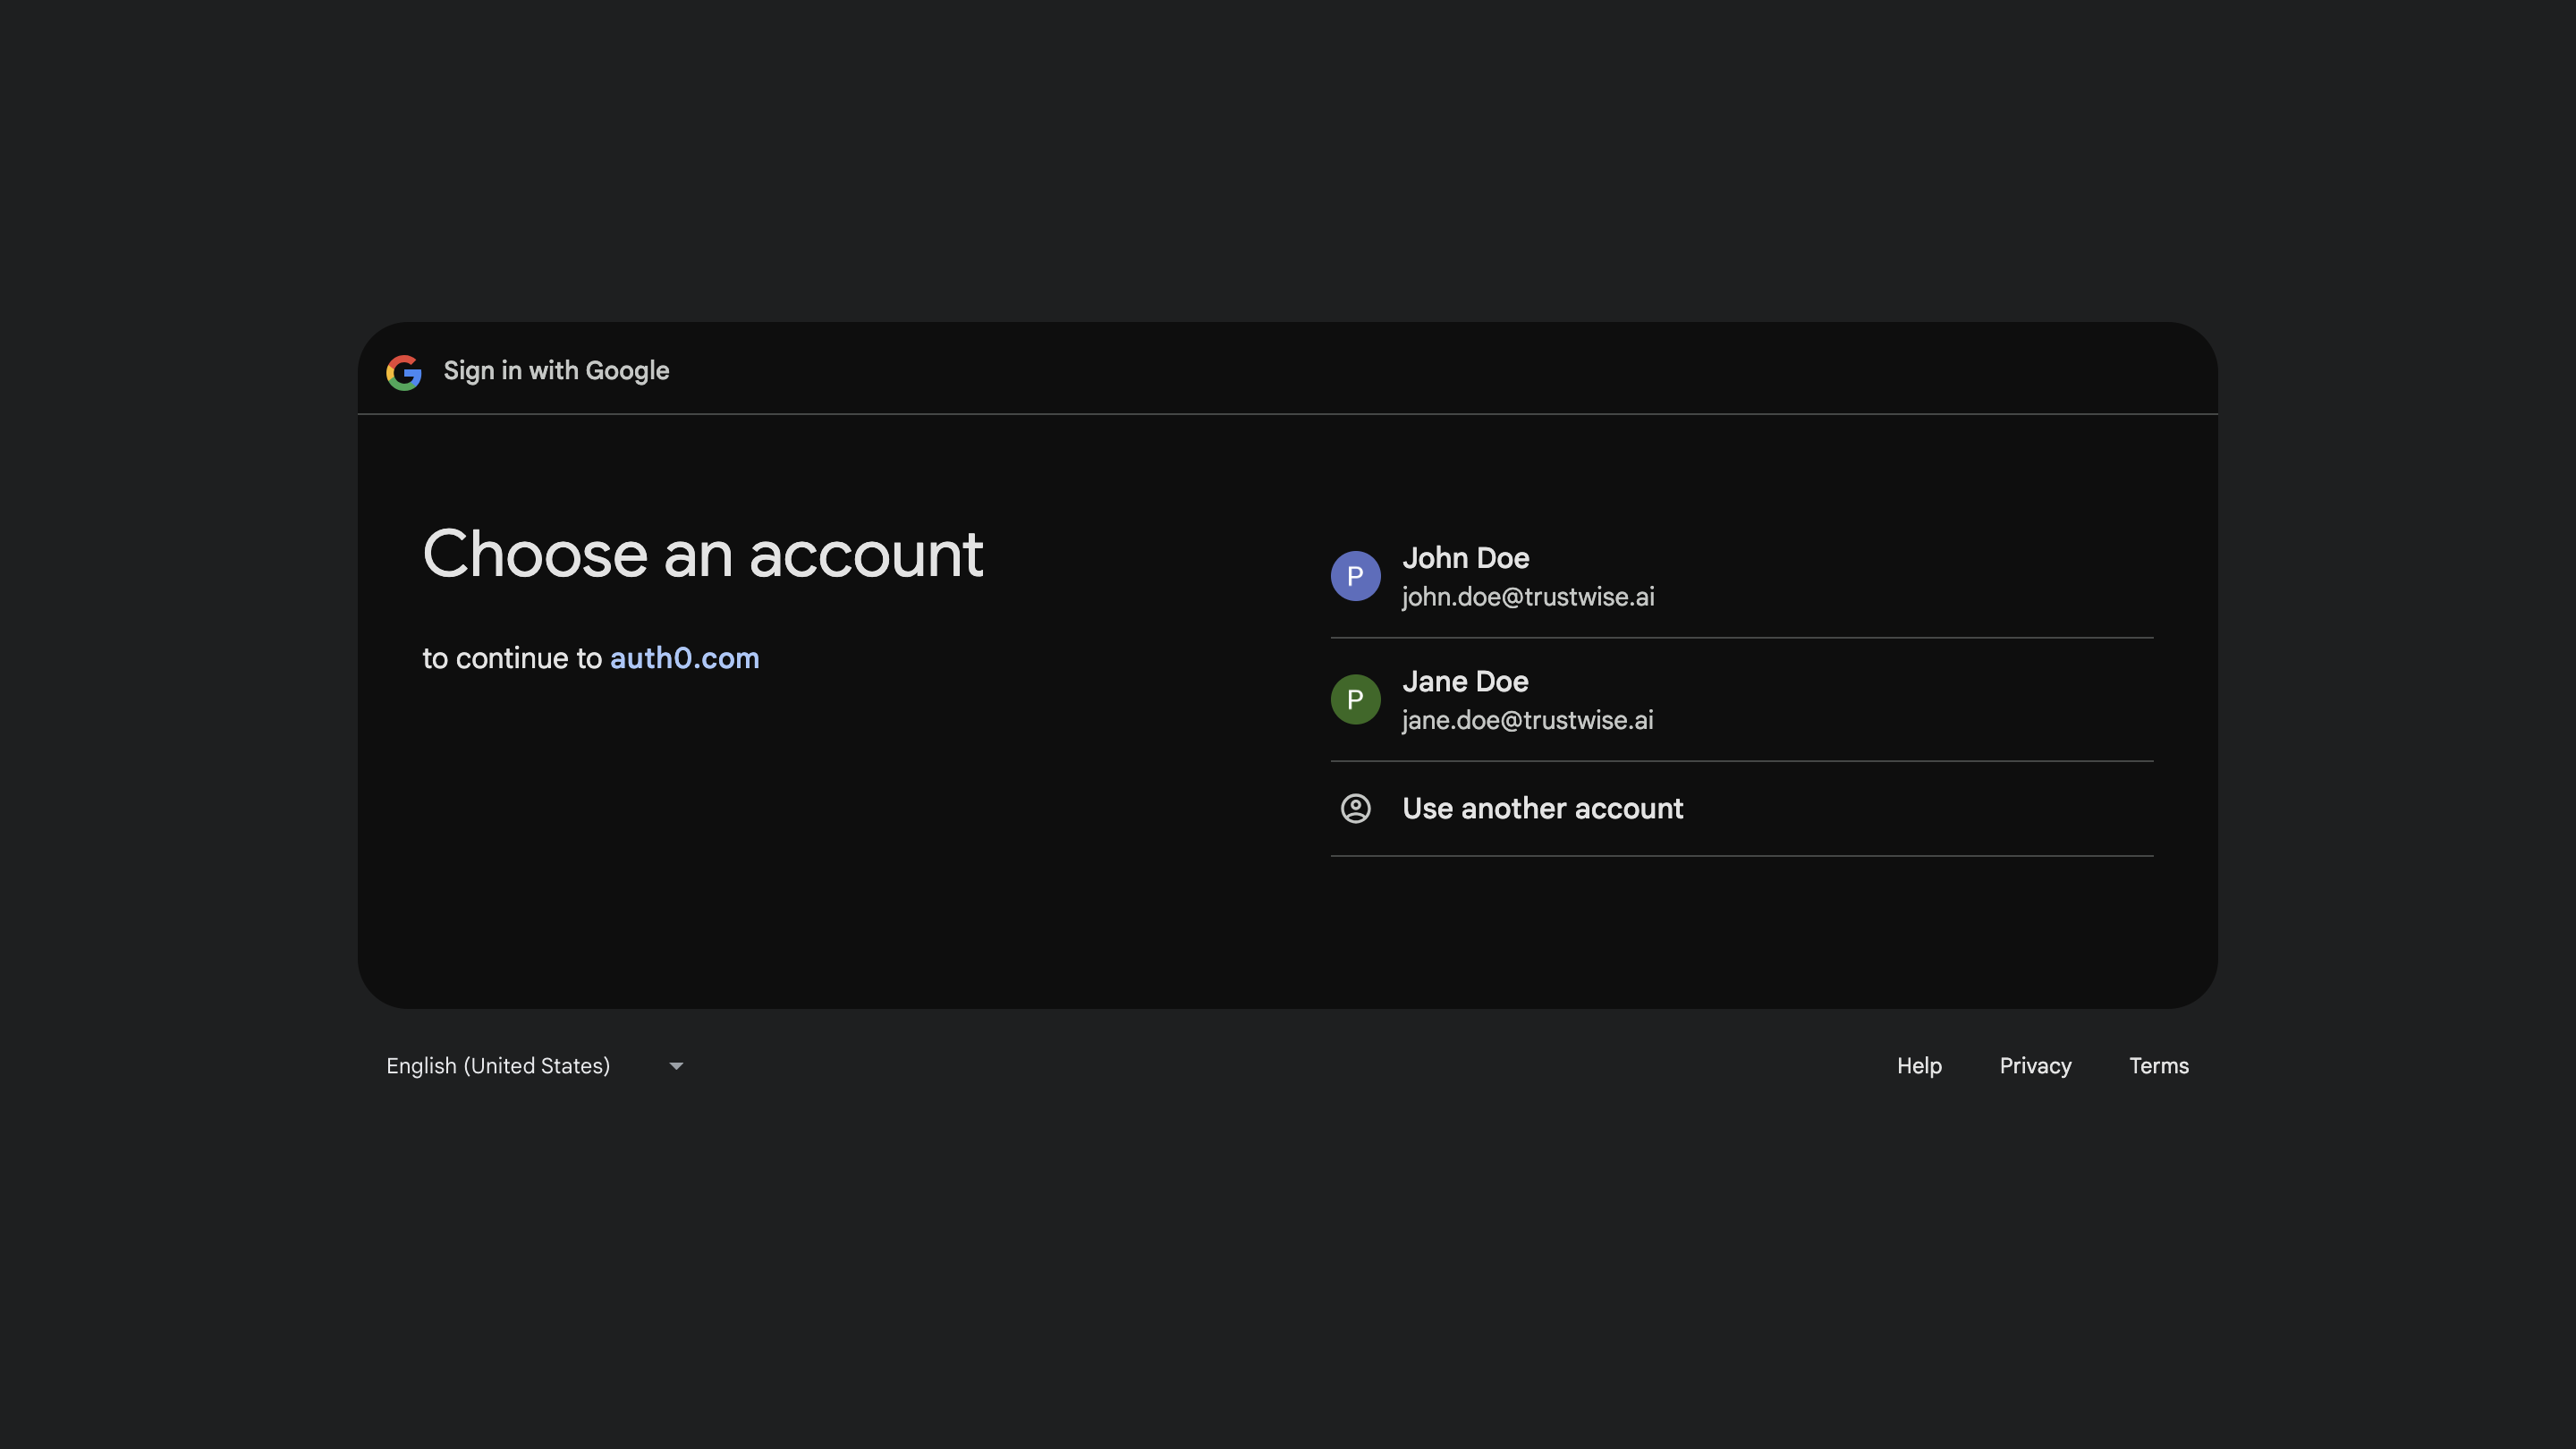
Task: Select the Jane Doe name label
Action: click(x=1465, y=681)
